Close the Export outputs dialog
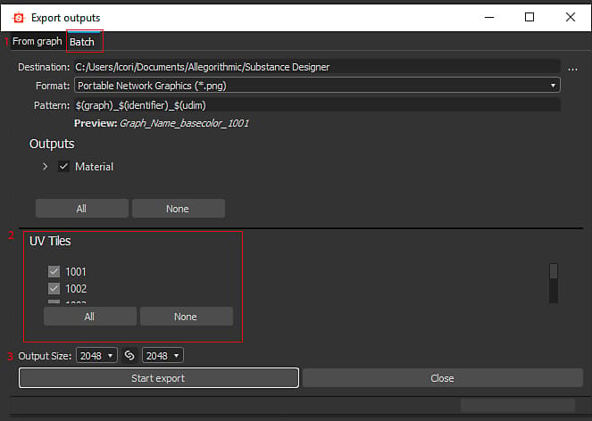The width and height of the screenshot is (592, 421). tap(570, 17)
